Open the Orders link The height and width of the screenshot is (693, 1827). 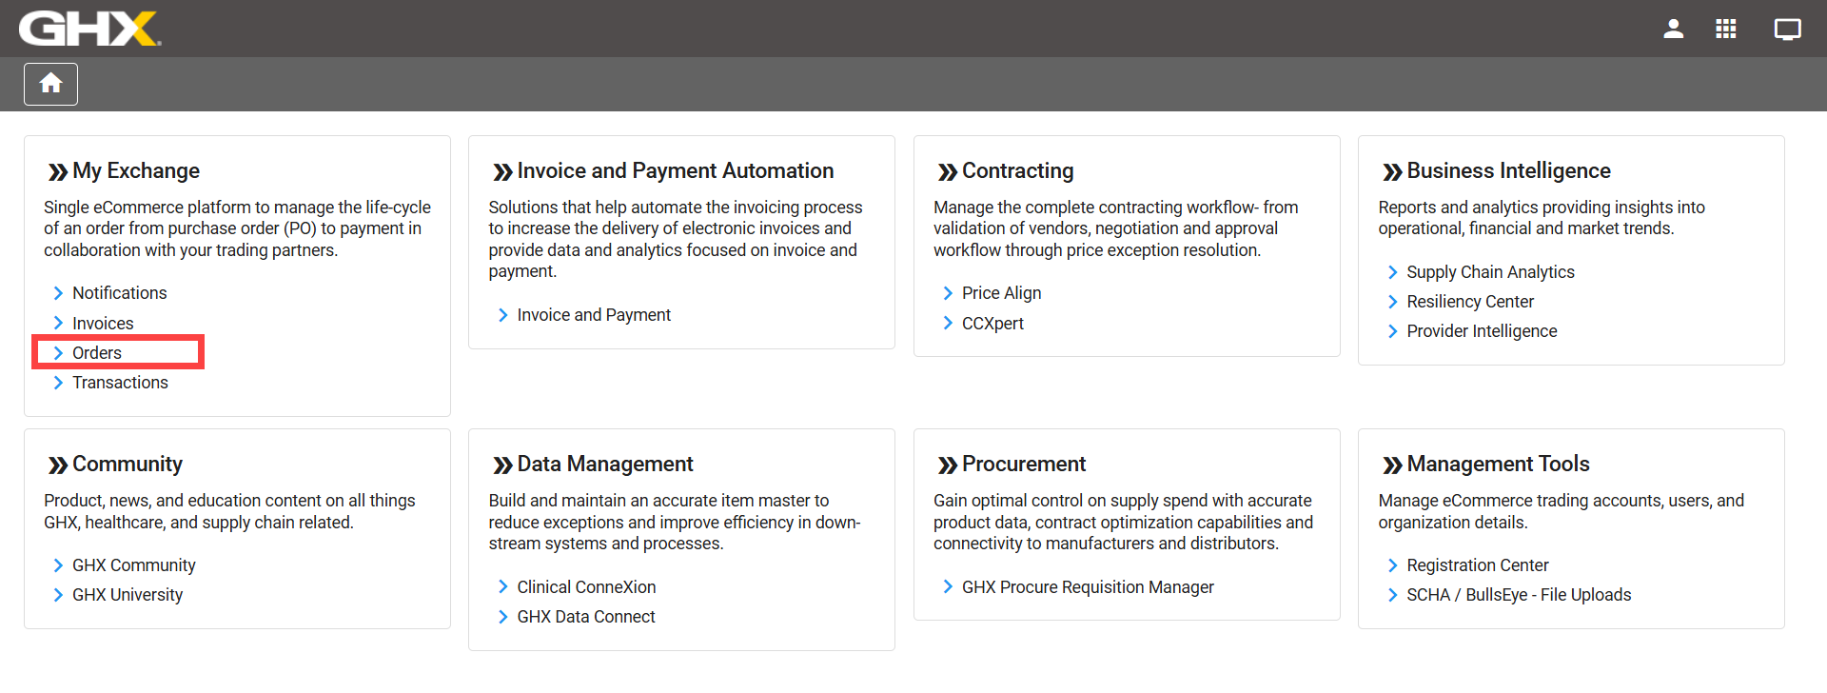tap(97, 352)
